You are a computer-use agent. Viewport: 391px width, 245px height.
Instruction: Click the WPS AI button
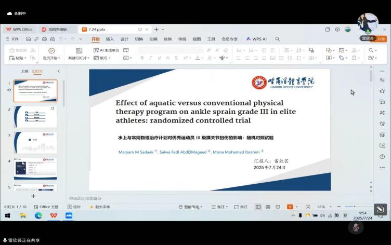257,39
